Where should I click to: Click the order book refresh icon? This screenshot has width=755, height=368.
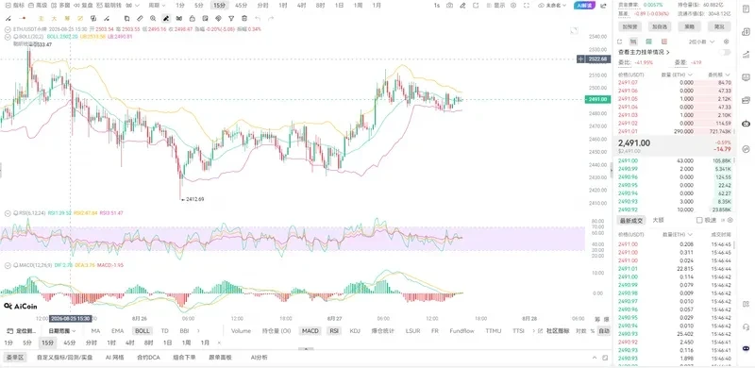point(620,42)
